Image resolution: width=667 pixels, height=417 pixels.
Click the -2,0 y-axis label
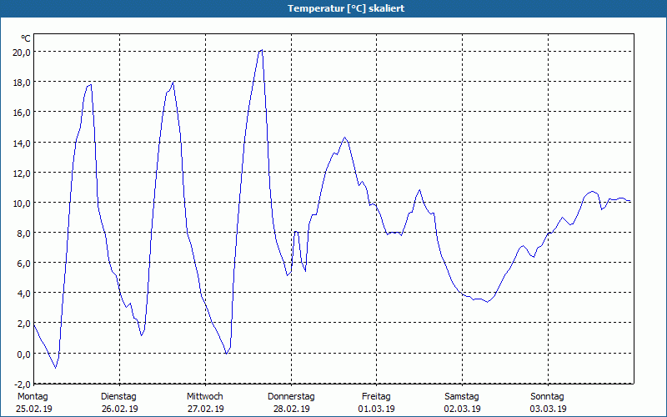pyautogui.click(x=23, y=384)
